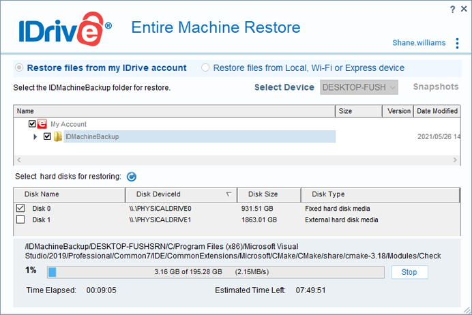The width and height of the screenshot is (472, 315).
Task: Click the Time Elapsed value 00:09:05
Action: pyautogui.click(x=101, y=290)
